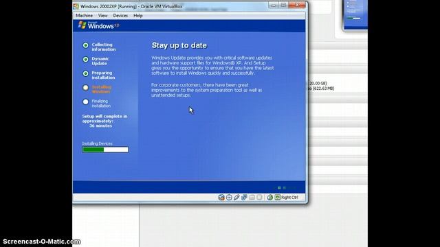
Task: Click the VM preview thumbnail in background window
Action: 355,14
